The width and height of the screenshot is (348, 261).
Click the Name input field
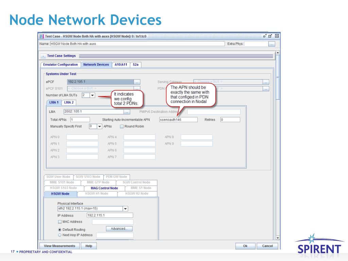(137, 44)
